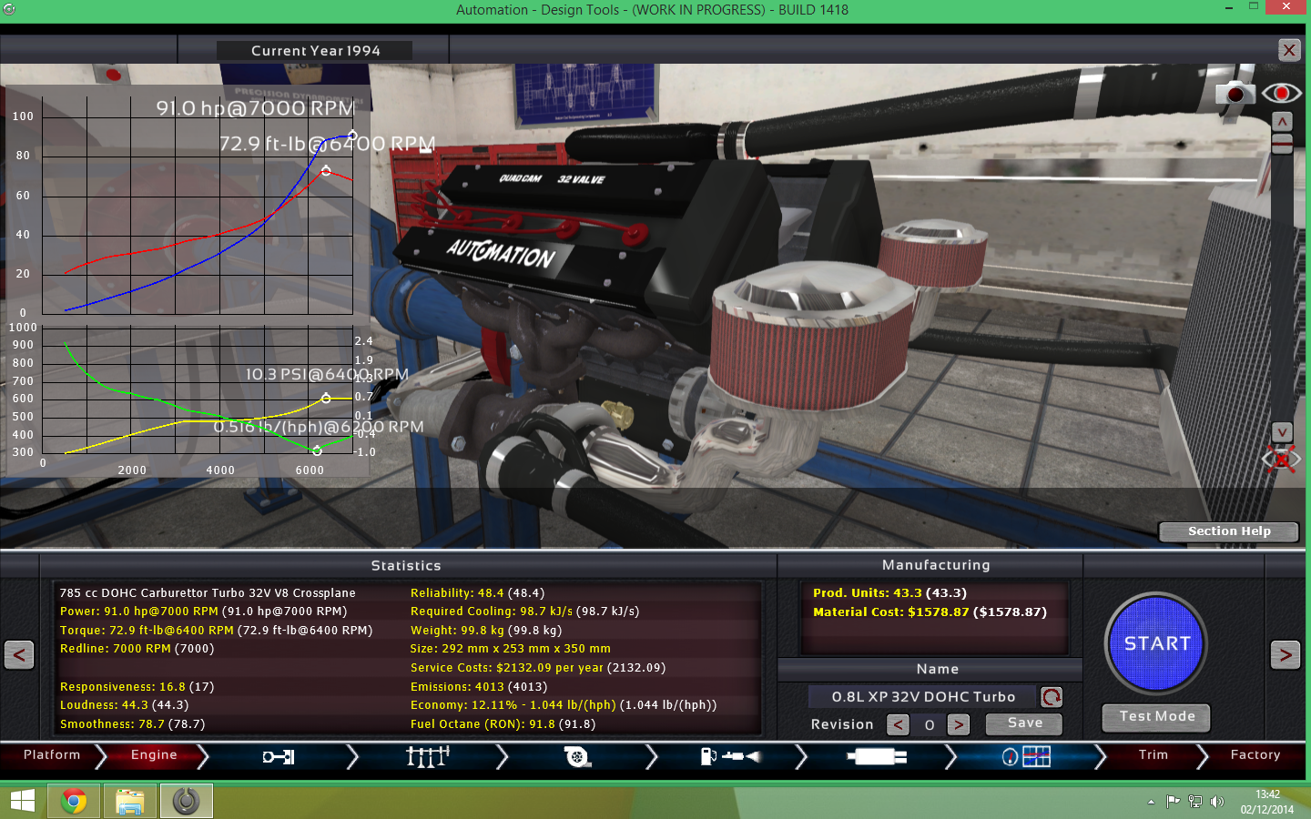Open the turbocharger aspiration step
Screen dimensions: 1311x819
pyautogui.click(x=576, y=756)
